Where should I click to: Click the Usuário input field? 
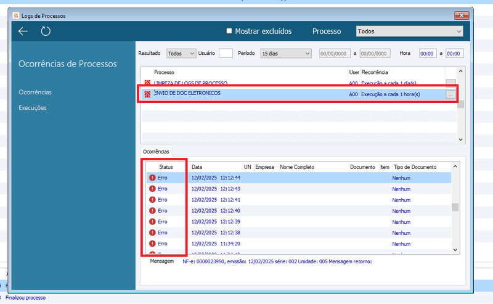pyautogui.click(x=226, y=53)
